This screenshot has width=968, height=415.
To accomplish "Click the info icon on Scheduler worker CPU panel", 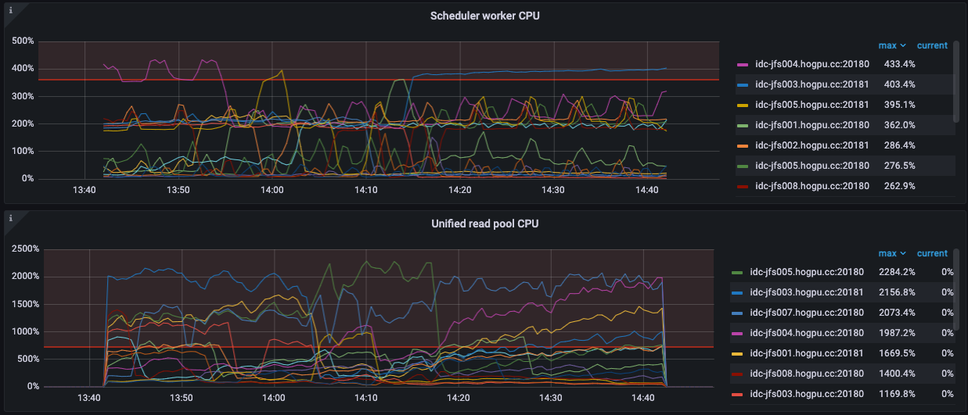I will pos(10,10).
